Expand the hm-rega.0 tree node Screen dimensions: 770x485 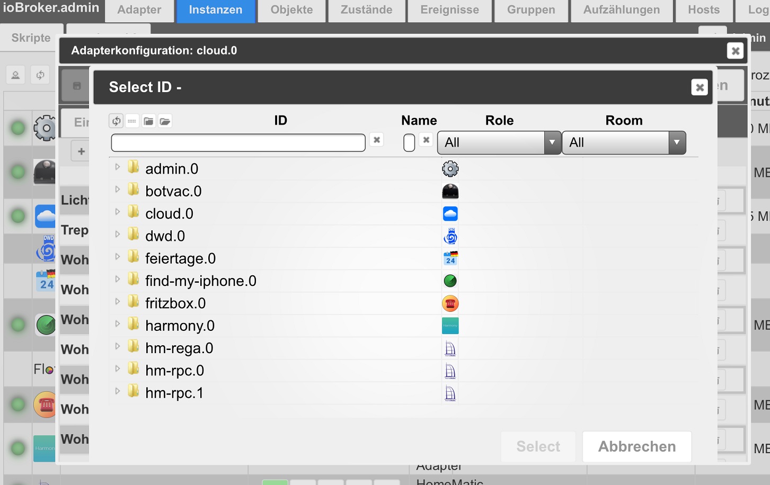click(x=118, y=346)
